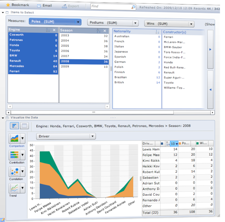225x222 pixels.
Task: Toggle the Visualize the Data checkbox
Action: 7,118
